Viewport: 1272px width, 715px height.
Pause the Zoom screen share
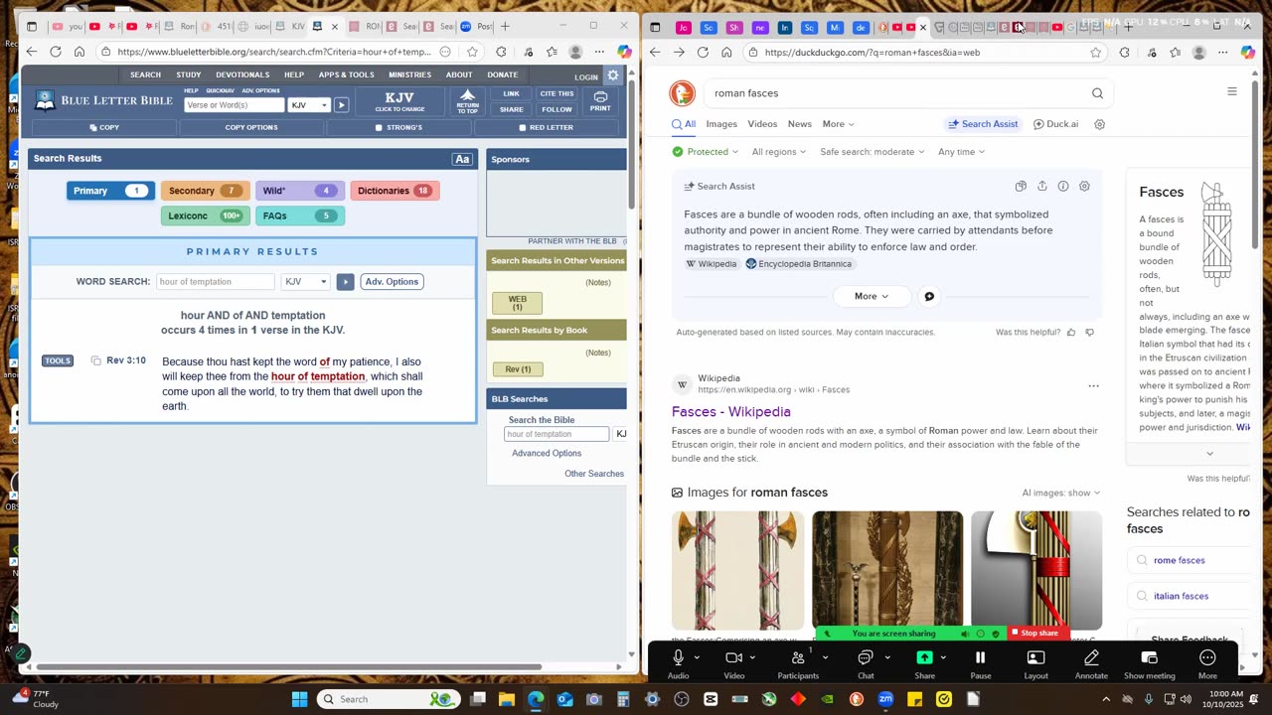(x=980, y=662)
